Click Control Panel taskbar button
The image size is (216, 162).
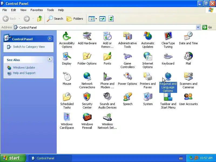click(x=50, y=158)
